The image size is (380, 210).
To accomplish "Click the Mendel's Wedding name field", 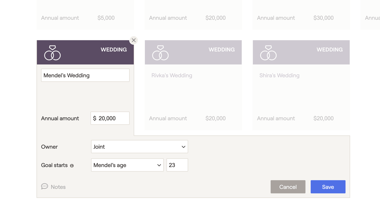I will (85, 75).
